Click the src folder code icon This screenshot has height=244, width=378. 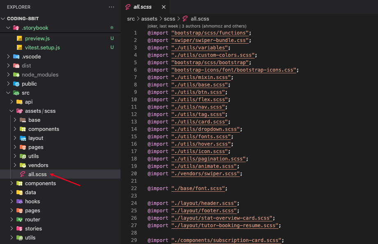click(x=16, y=93)
